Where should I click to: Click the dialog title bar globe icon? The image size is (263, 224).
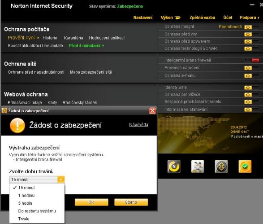tap(4, 110)
